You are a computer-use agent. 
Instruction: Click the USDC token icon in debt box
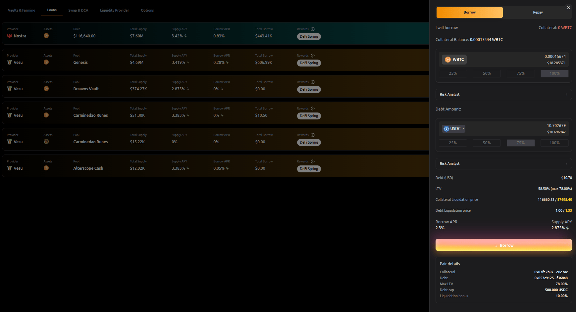point(446,129)
